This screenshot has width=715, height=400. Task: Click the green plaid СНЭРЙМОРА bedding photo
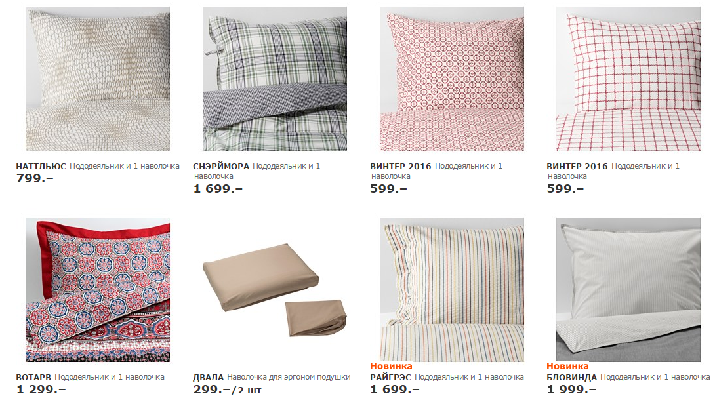(x=275, y=79)
